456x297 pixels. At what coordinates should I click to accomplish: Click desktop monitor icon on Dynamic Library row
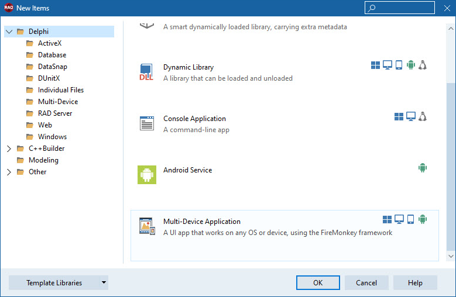[388, 65]
